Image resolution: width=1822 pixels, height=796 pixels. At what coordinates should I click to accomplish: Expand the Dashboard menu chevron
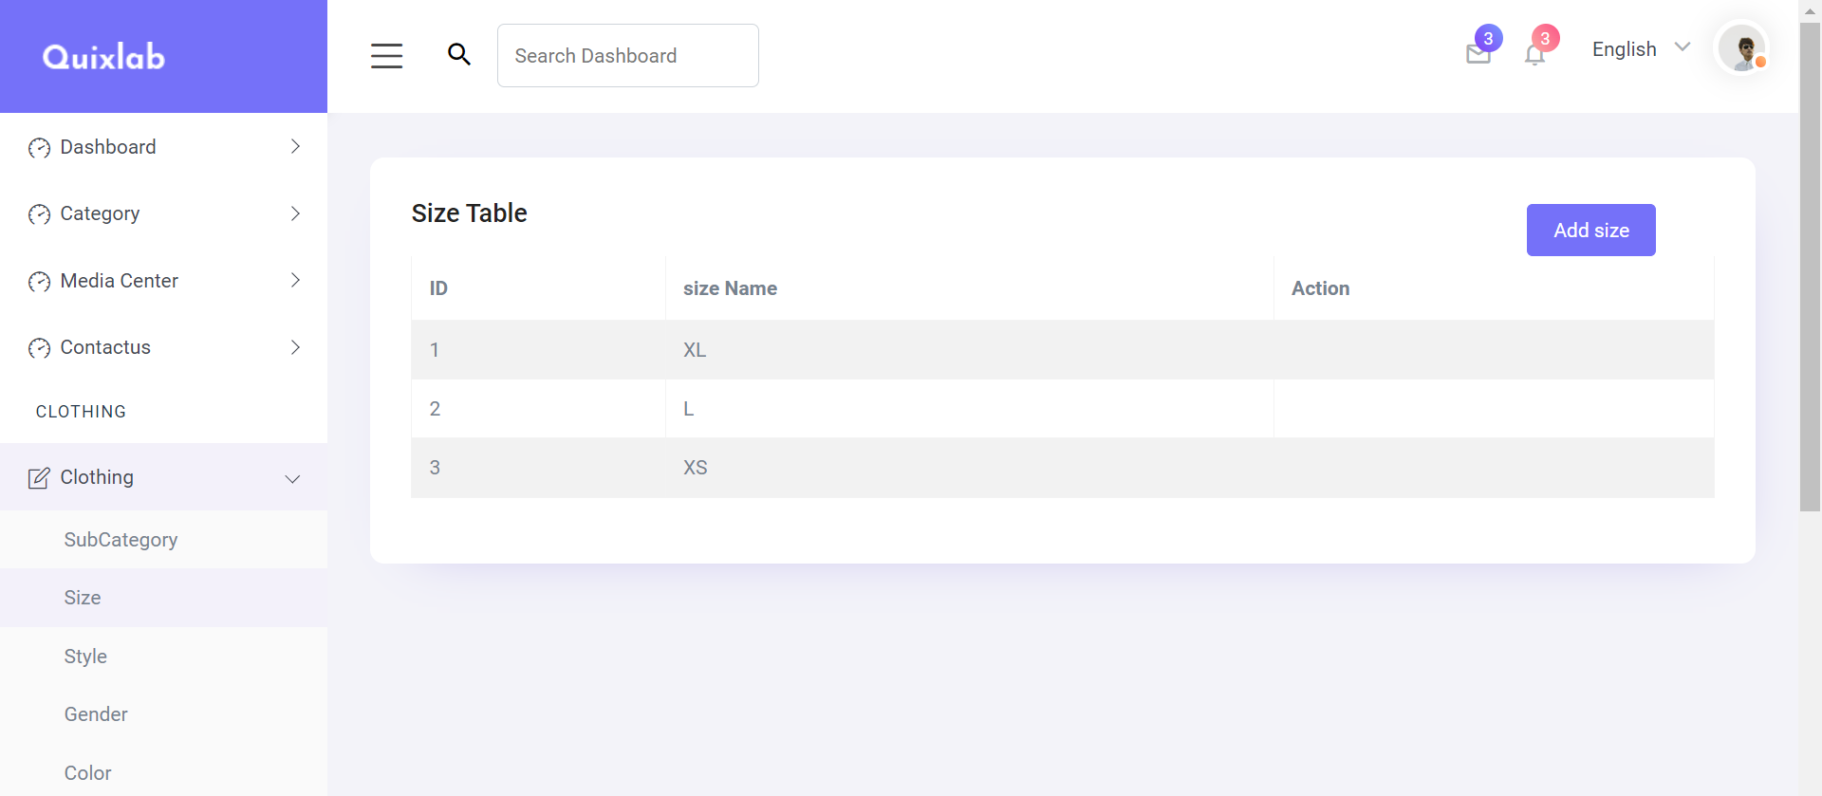pos(295,147)
